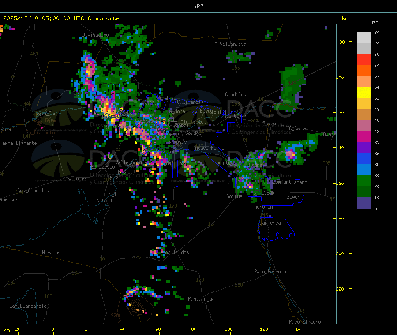
Task: Click the magenta 39 dBZ legend swatch
Action: coord(363,136)
